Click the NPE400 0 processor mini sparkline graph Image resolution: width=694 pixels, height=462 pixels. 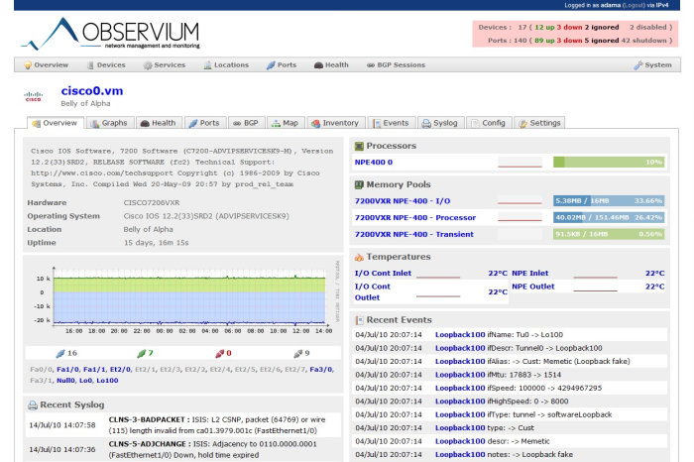(x=520, y=163)
